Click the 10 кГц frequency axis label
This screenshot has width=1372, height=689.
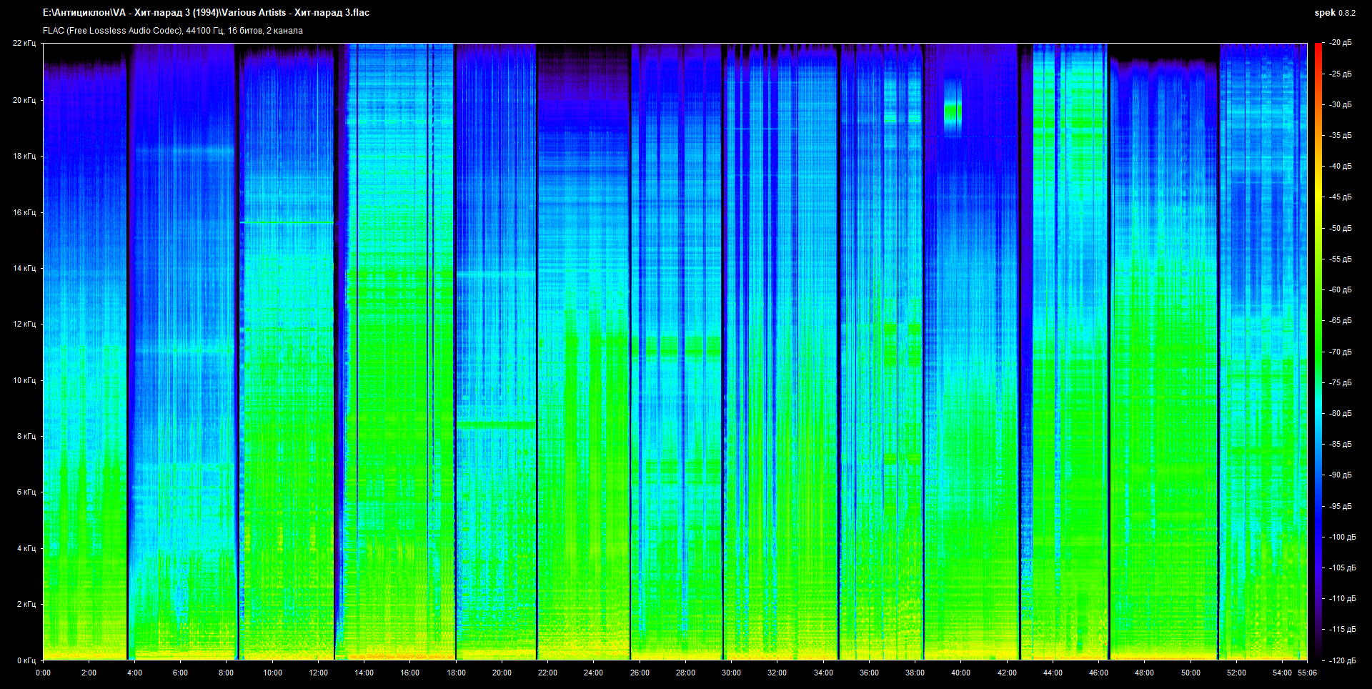(x=24, y=380)
